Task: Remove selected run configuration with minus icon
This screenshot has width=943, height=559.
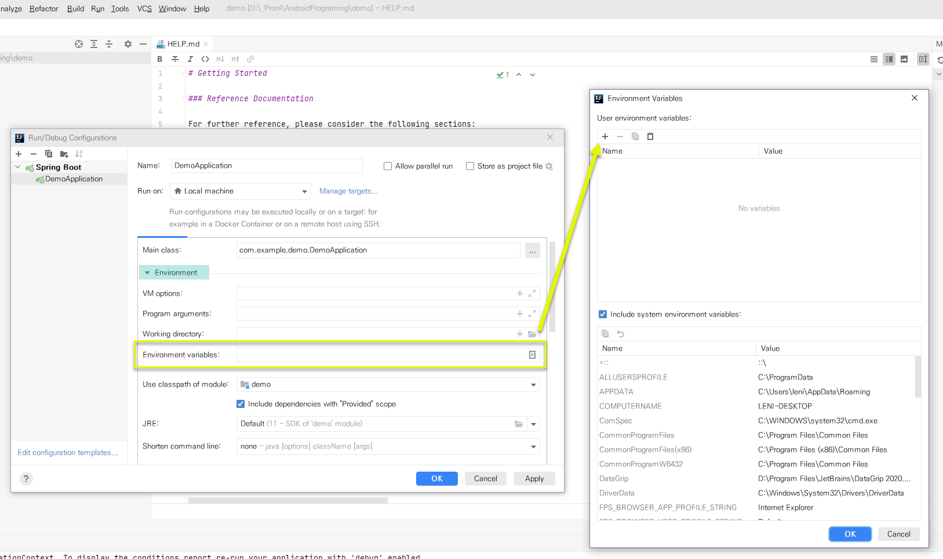Action: (34, 154)
